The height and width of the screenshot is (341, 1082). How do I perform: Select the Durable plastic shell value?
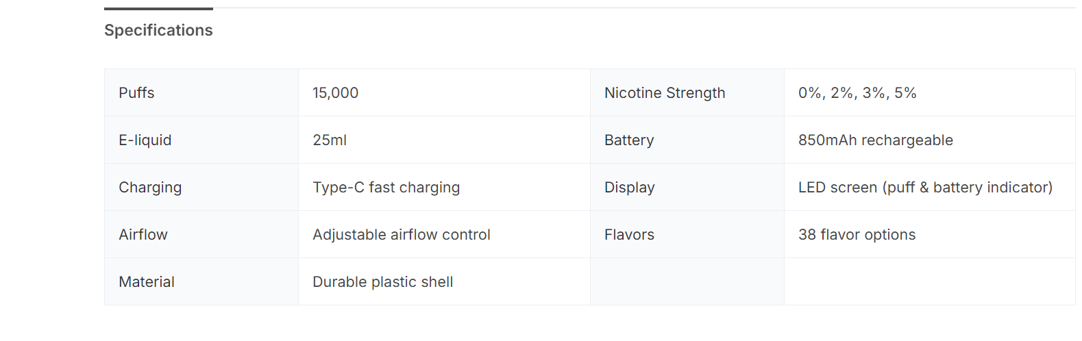click(383, 282)
